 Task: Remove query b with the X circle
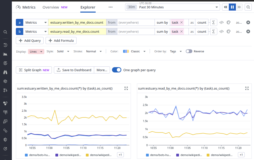[248, 32]
